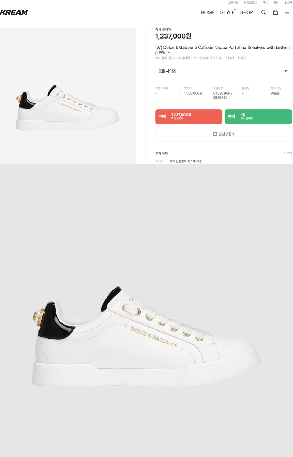Expand 추가 혜택 with 더보기

tap(288, 153)
